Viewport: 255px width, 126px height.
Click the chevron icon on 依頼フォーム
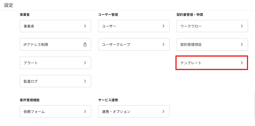(85, 111)
